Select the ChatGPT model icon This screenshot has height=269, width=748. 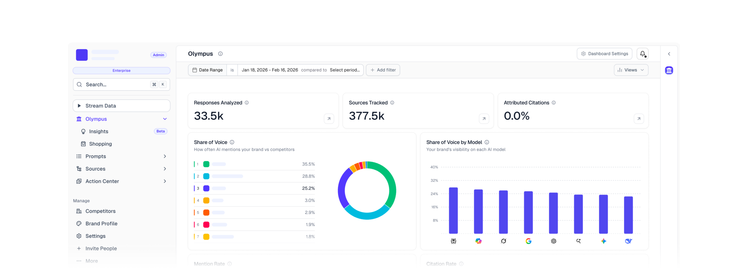tap(553, 241)
